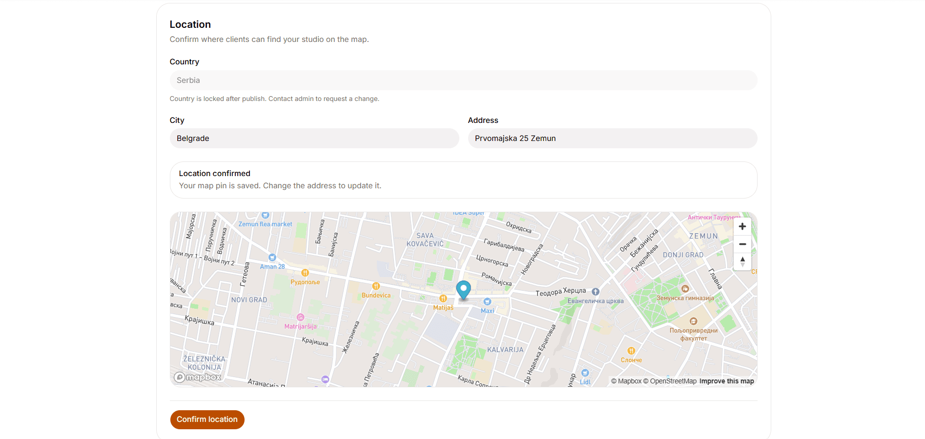Image resolution: width=925 pixels, height=439 pixels.
Task: Click the KALVARIJA label on map
Action: point(505,350)
